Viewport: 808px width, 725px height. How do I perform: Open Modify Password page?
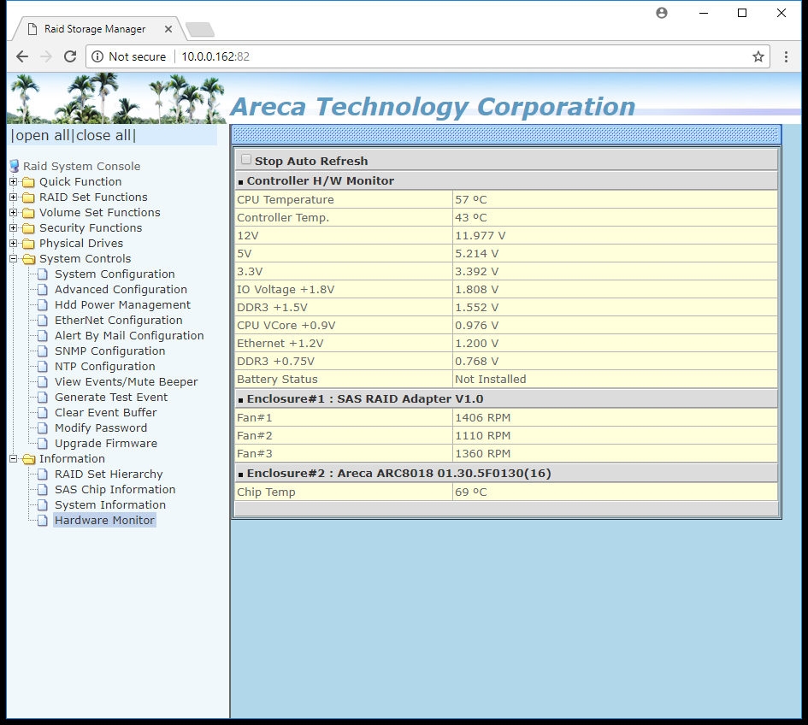[x=101, y=428]
